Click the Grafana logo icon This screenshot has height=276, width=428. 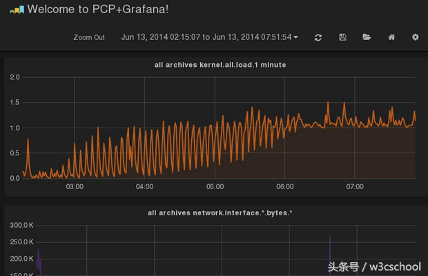[17, 10]
